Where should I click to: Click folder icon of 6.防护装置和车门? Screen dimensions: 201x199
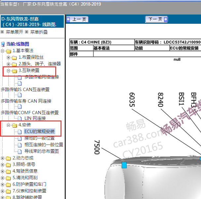pos(8,185)
